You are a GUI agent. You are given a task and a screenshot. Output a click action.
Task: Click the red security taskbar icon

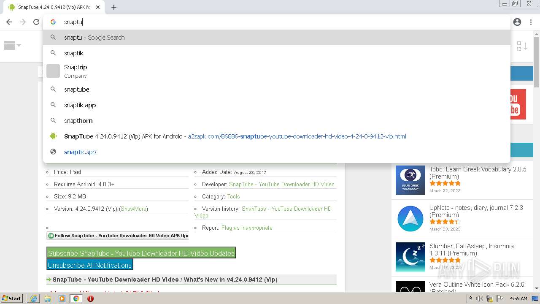click(90, 299)
